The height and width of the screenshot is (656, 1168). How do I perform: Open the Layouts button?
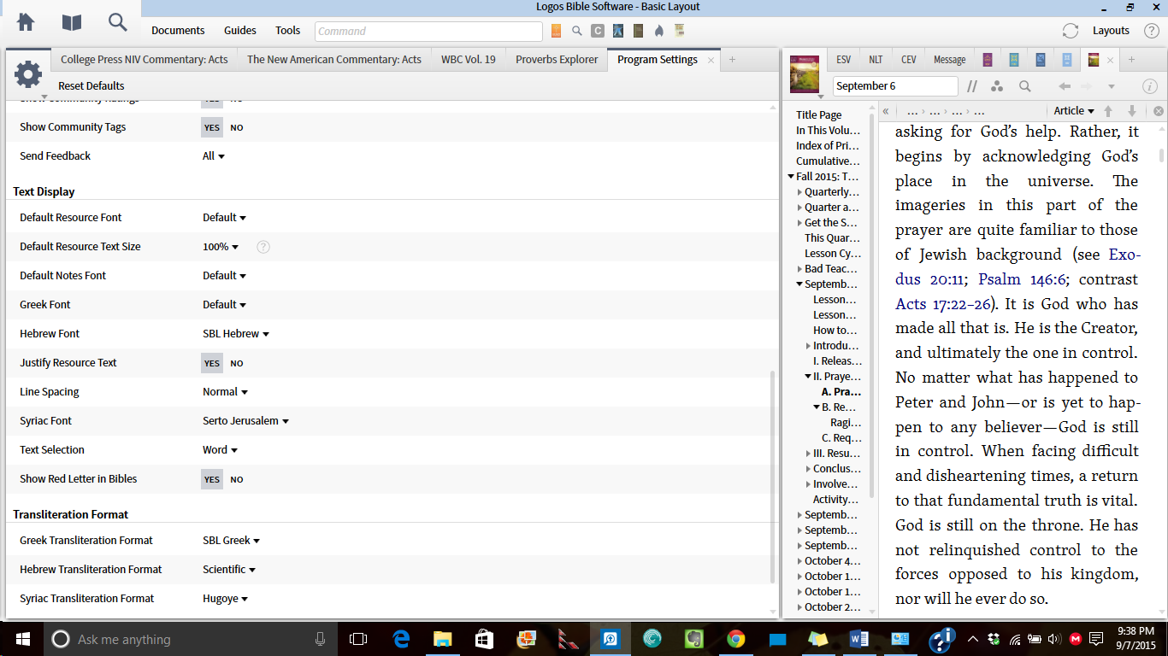[x=1111, y=31]
